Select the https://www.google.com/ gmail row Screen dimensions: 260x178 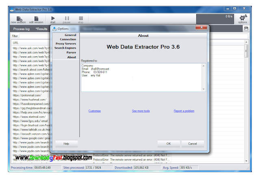[31, 138]
